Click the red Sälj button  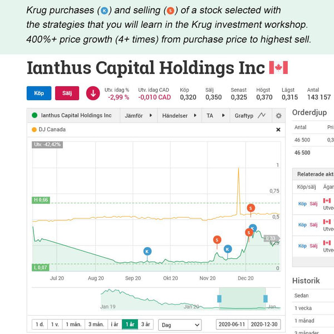(x=67, y=93)
